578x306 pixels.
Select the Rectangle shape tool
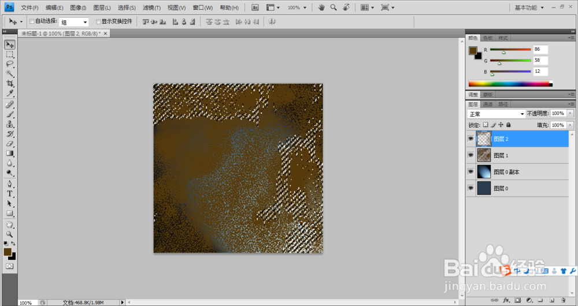tap(10, 213)
